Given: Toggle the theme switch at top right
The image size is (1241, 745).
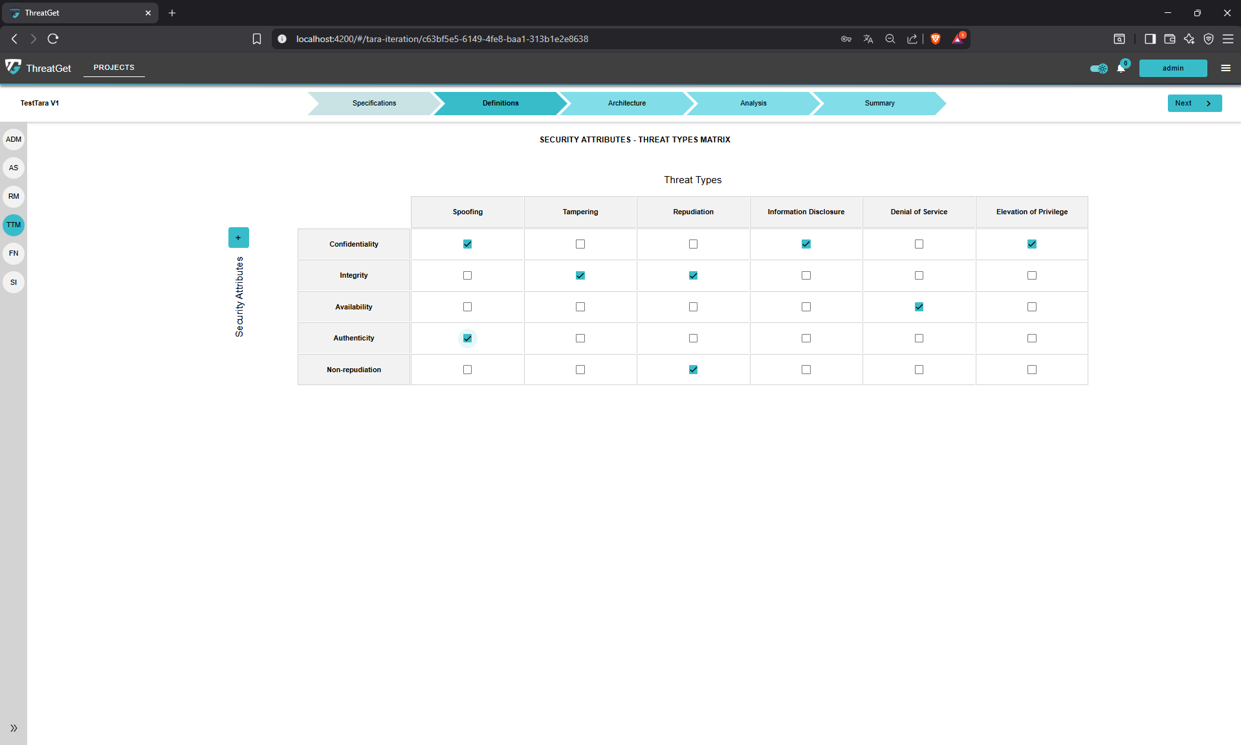Looking at the screenshot, I should (1098, 68).
